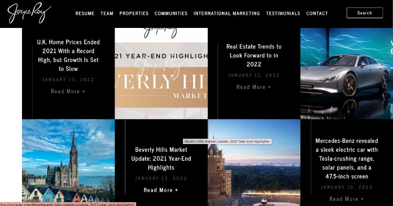
Task: Read More on Real Estate Trends post
Action: pyautogui.click(x=254, y=87)
